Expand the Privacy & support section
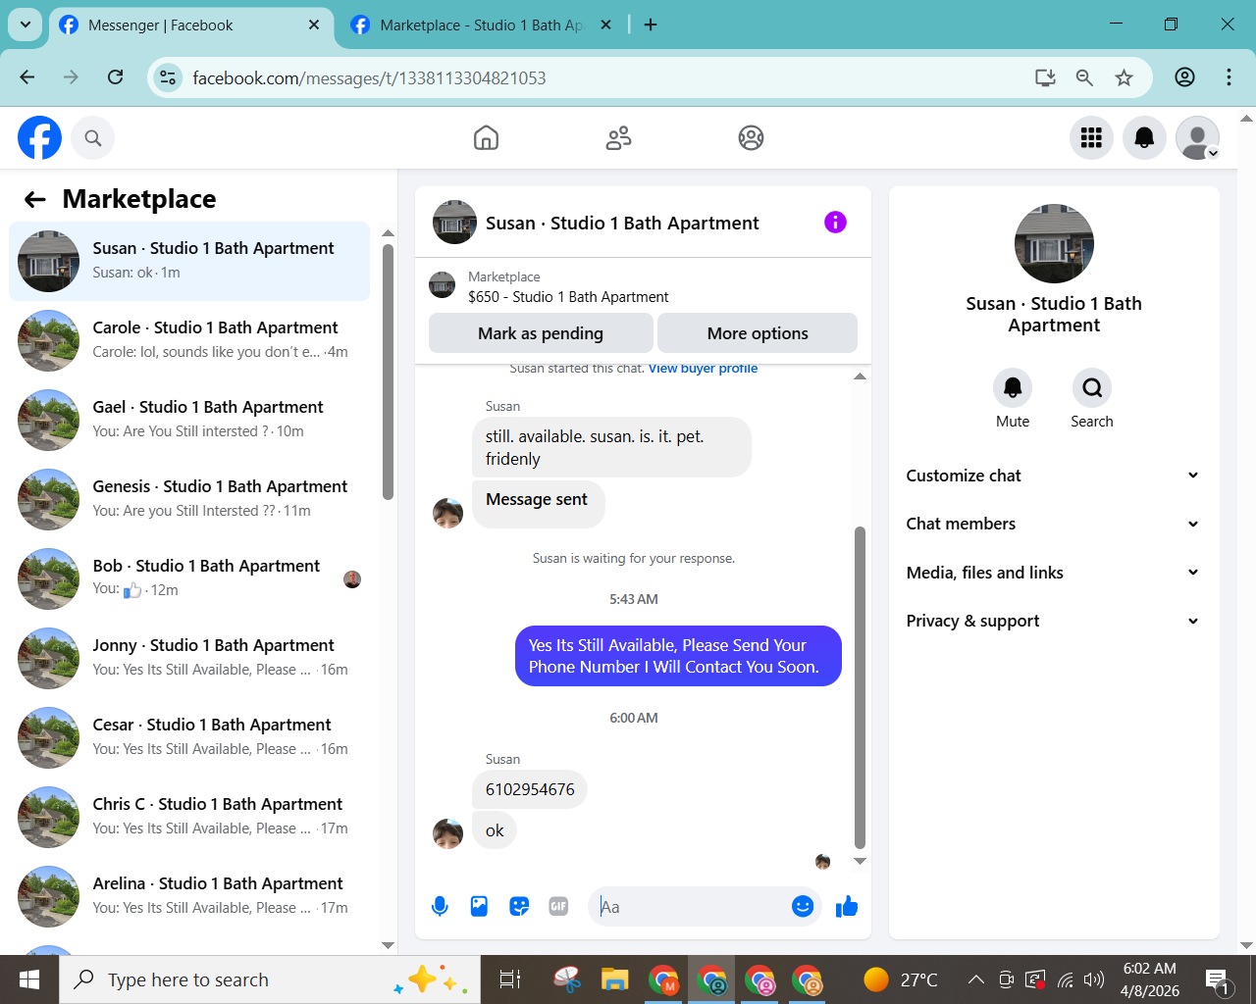Screen dimensions: 1256x1004 (1053, 621)
